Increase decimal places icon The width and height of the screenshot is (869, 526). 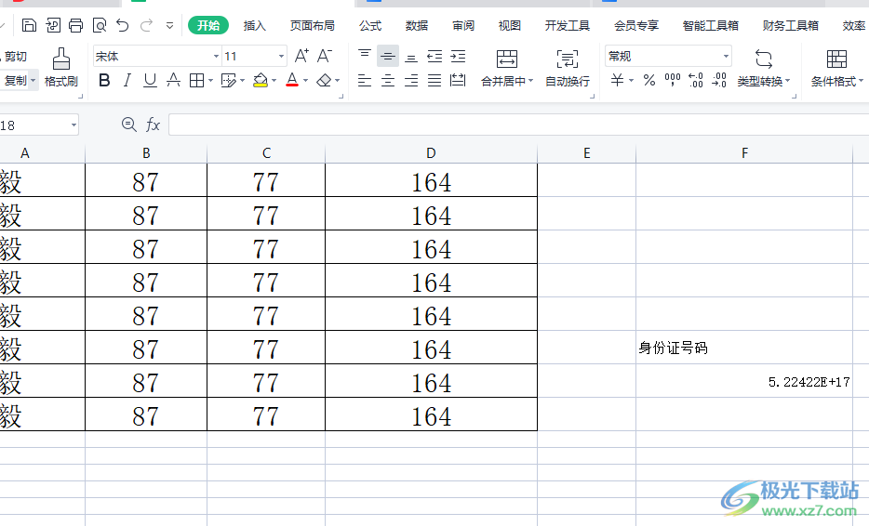(696, 81)
